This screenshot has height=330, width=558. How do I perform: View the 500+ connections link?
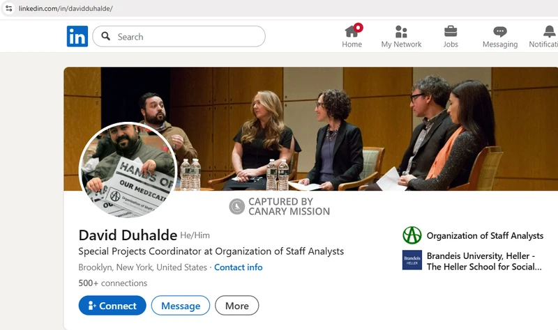point(113,283)
